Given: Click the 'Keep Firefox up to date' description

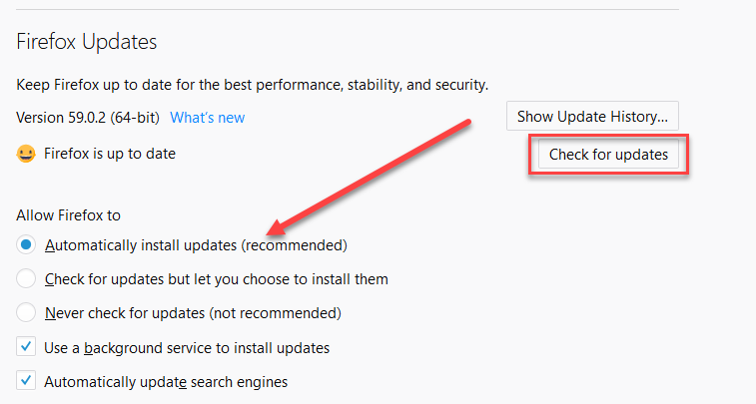Looking at the screenshot, I should coord(252,85).
